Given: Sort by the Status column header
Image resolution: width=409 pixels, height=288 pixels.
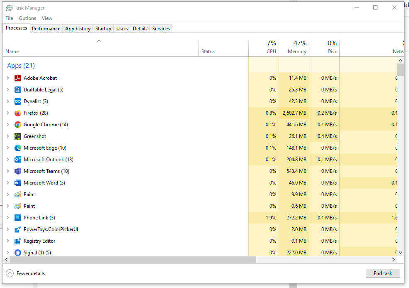Looking at the screenshot, I should click(x=223, y=47).
